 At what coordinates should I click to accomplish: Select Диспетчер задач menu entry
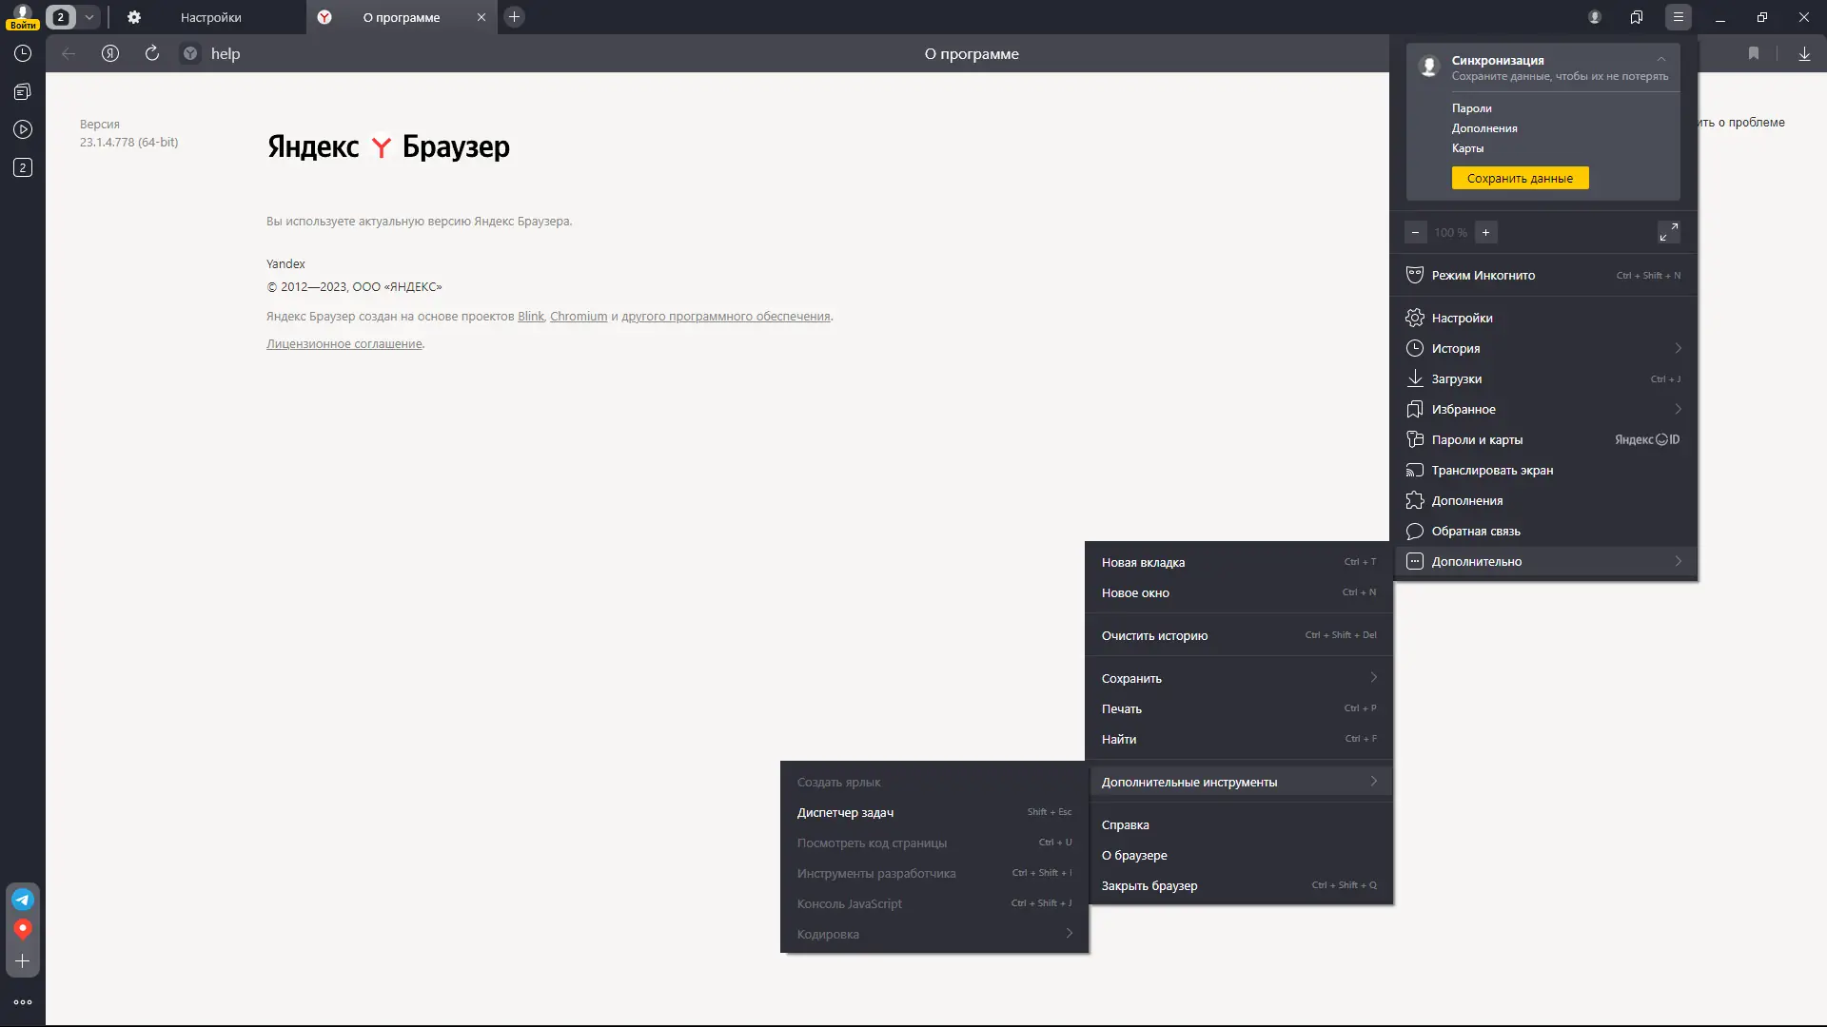845,812
